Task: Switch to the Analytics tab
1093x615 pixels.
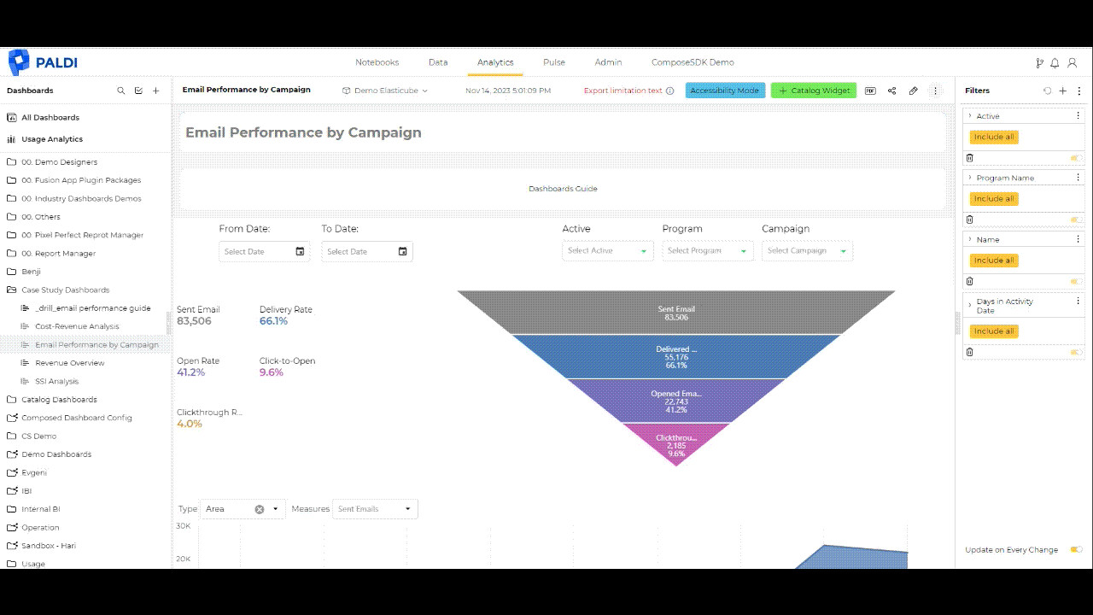Action: pos(495,62)
